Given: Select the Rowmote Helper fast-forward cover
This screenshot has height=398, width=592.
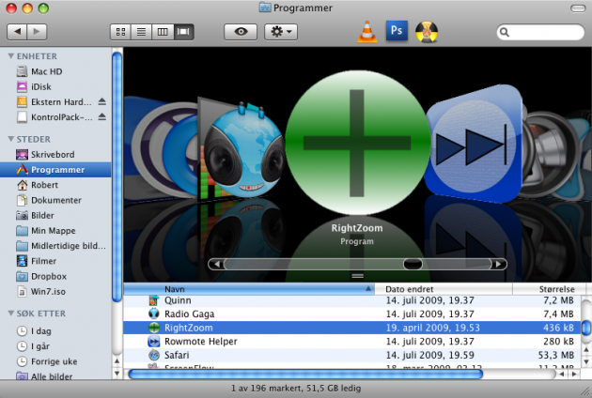Looking at the screenshot, I should click(474, 145).
